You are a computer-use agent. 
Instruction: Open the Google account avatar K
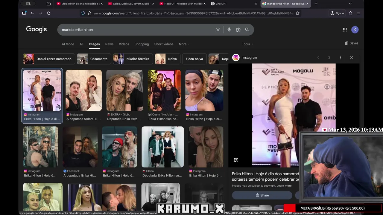coord(355,30)
